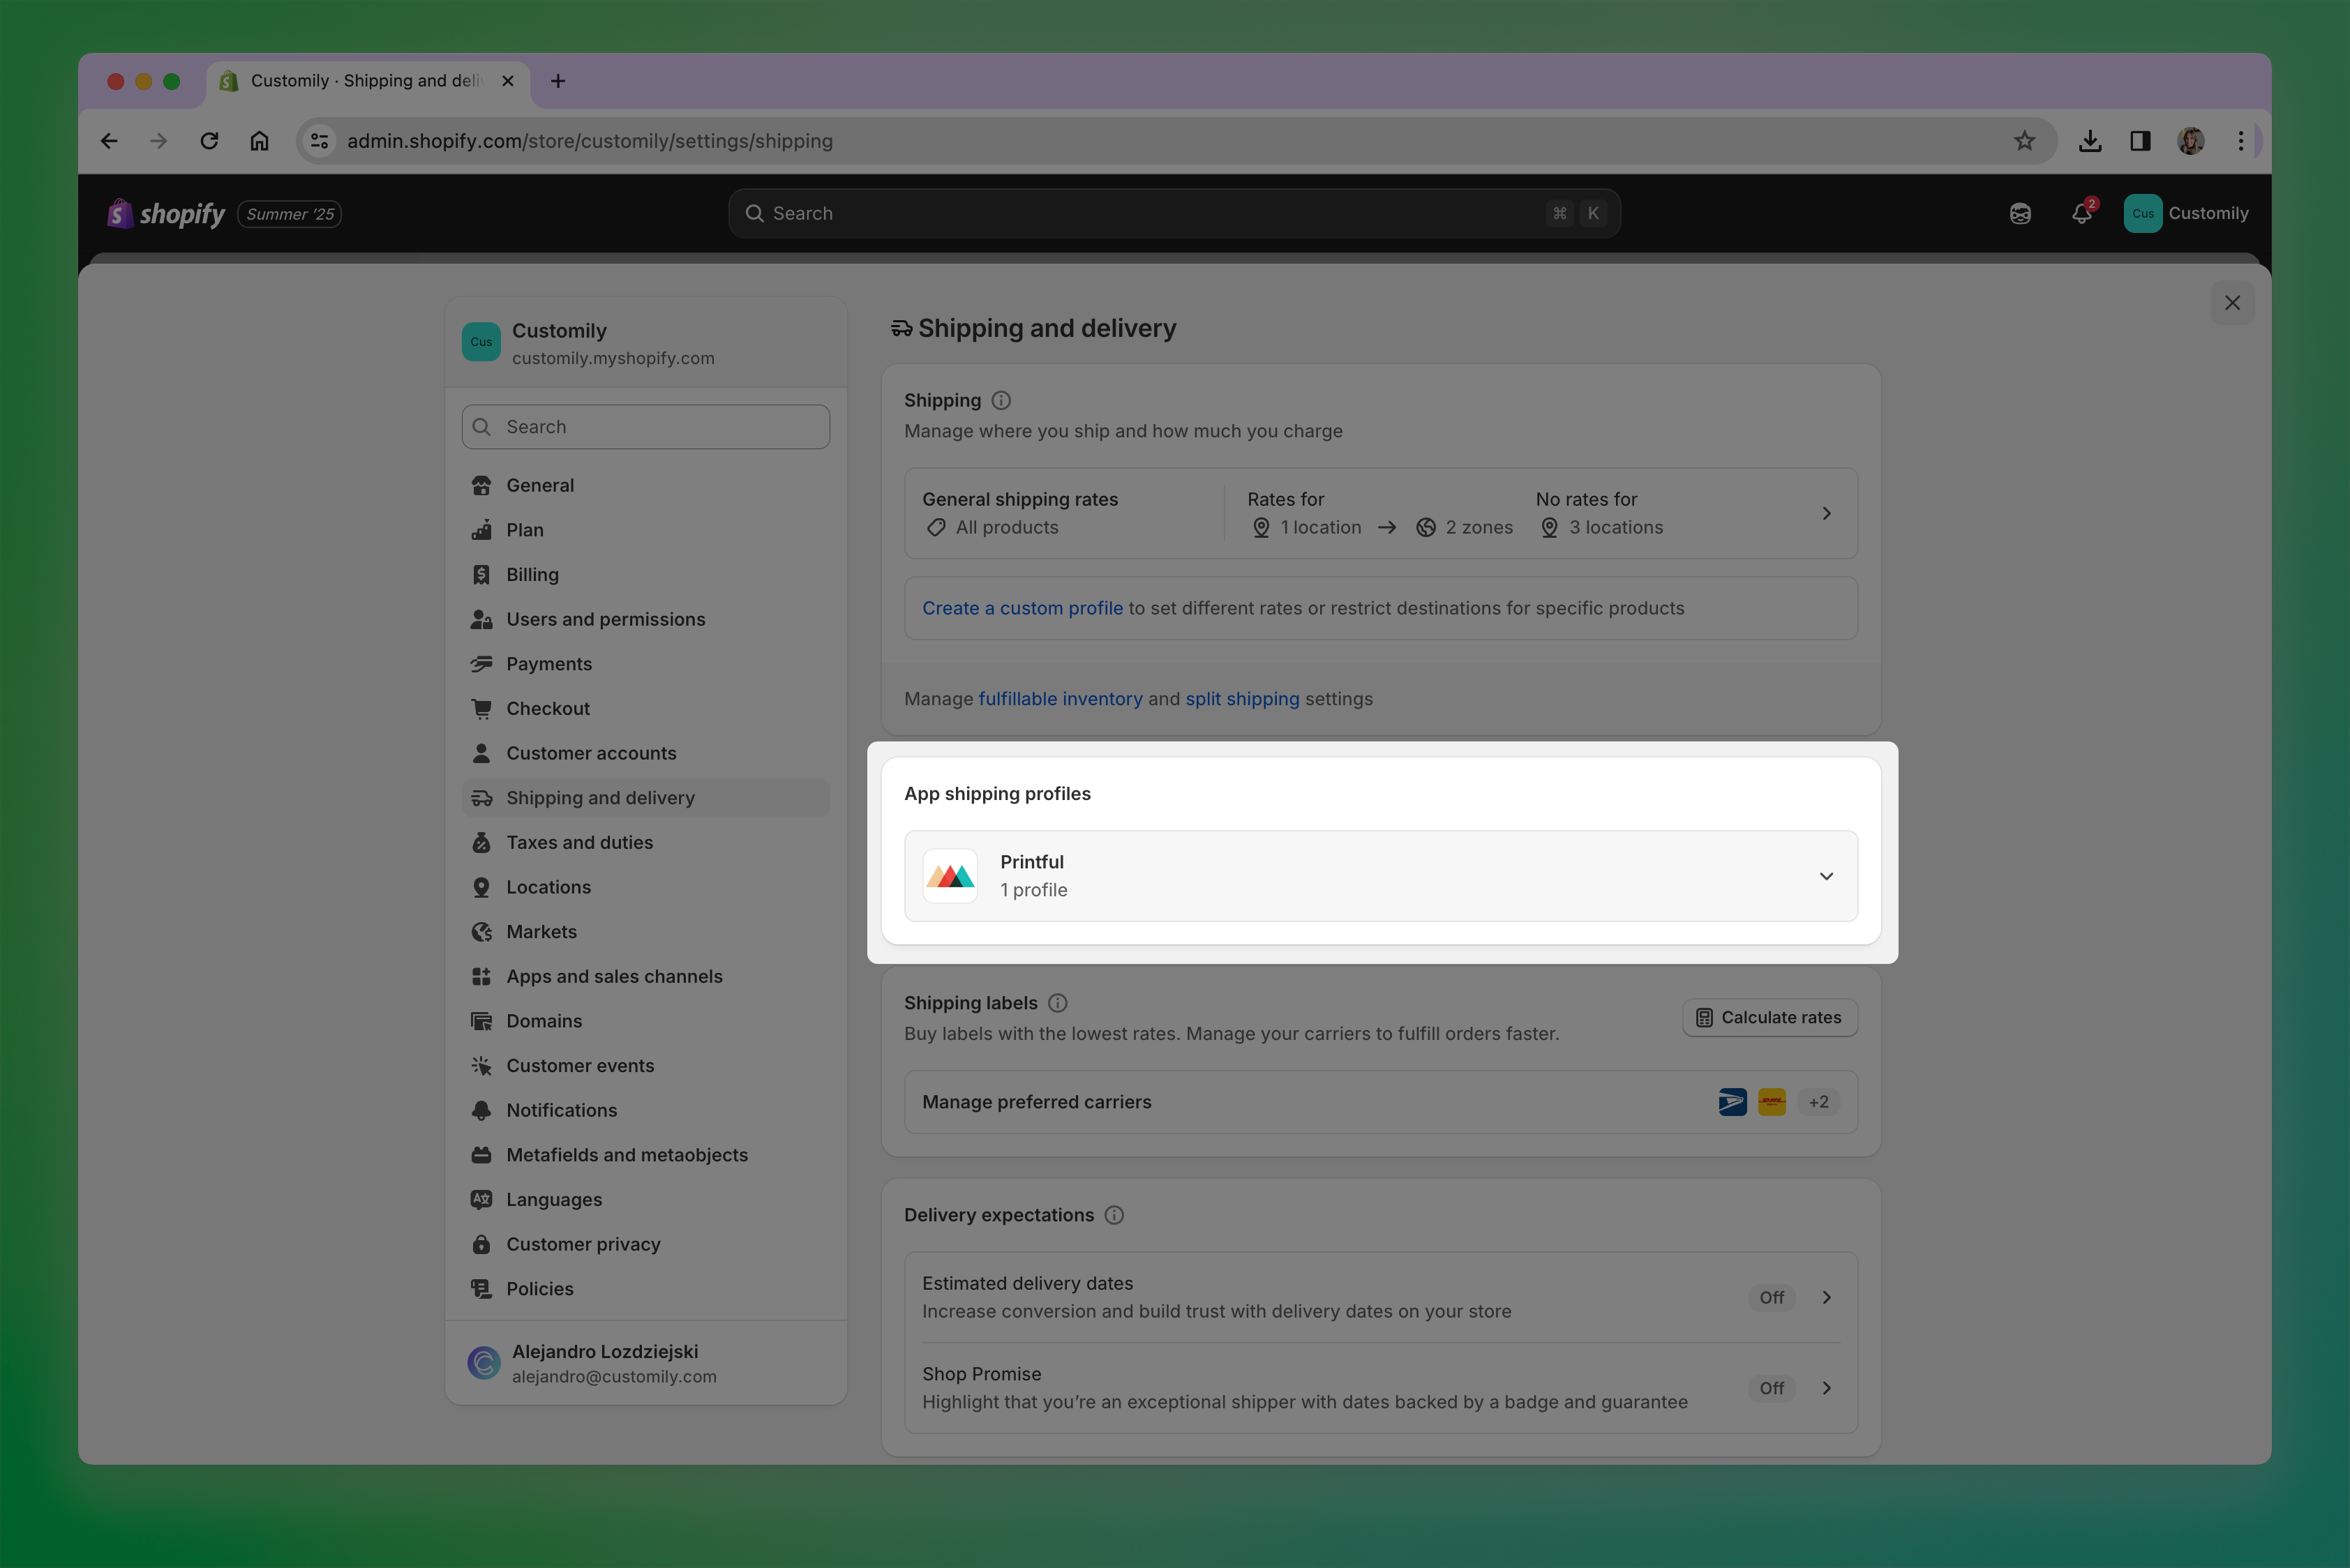The width and height of the screenshot is (2350, 1568).
Task: Bookmark page with the star icon
Action: click(2024, 141)
